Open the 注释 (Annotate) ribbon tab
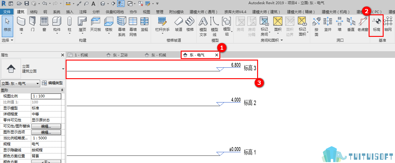 tap(83, 12)
